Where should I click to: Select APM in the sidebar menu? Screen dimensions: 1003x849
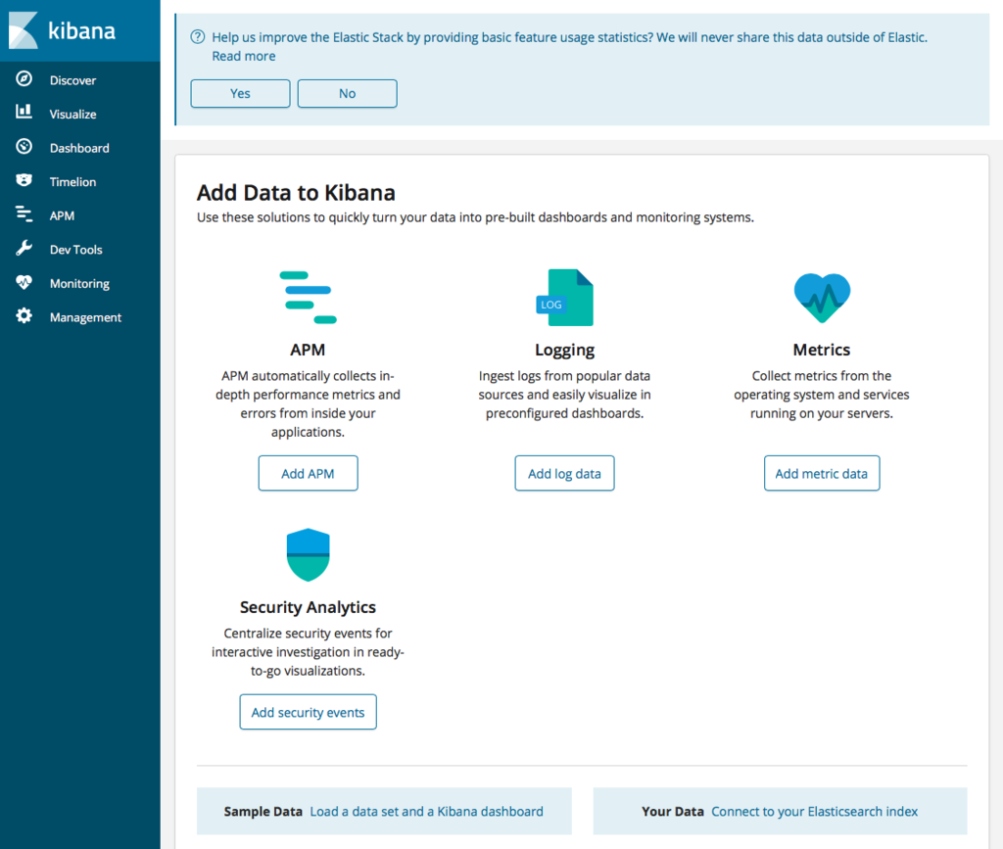point(62,216)
